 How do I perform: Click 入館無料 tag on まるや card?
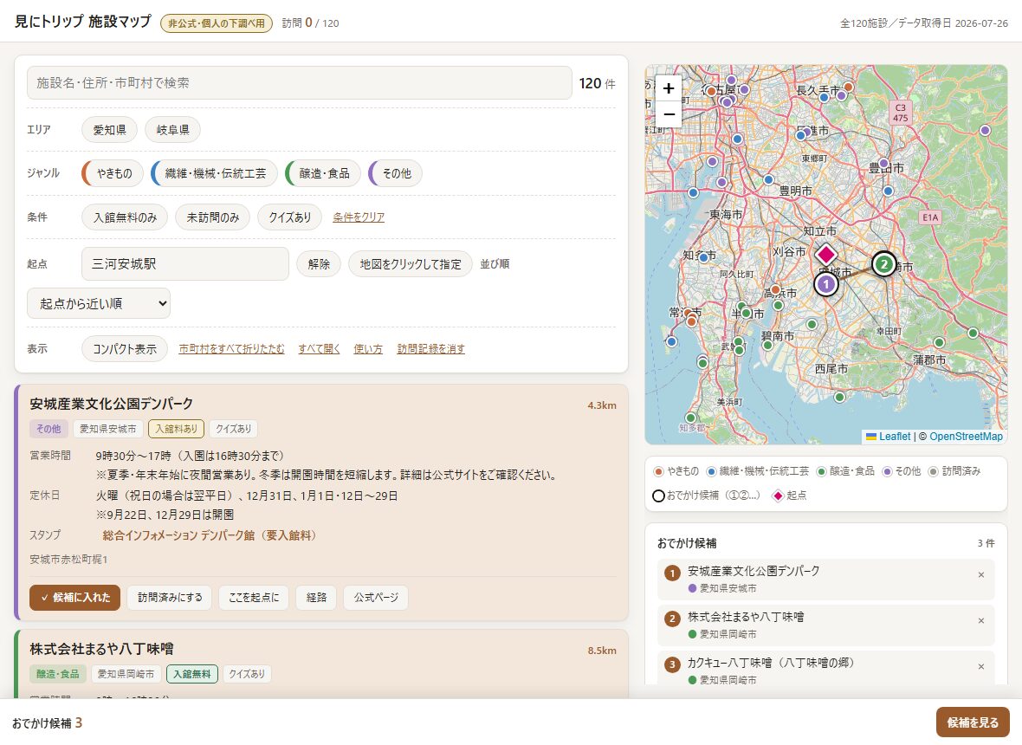(191, 673)
